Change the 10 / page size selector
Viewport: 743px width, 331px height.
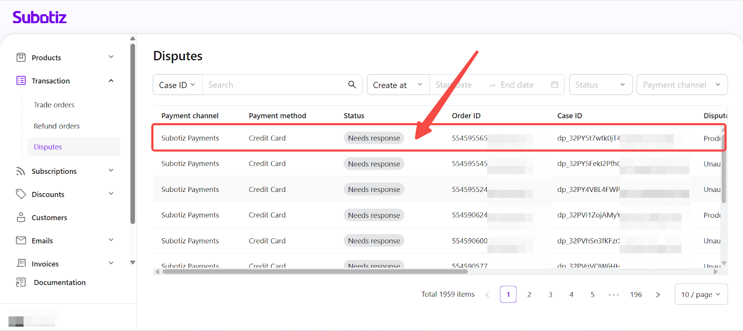[700, 294]
